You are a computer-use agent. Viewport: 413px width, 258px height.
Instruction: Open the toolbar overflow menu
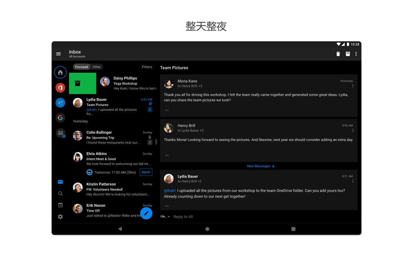[356, 53]
